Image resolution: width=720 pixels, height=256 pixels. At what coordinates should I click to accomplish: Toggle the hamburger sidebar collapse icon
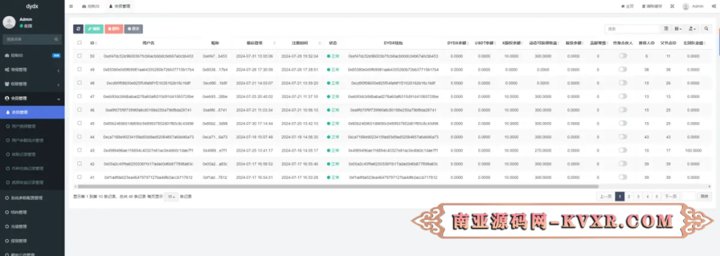(71, 6)
